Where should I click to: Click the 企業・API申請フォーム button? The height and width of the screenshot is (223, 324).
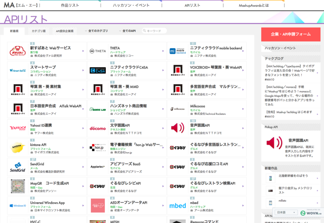(x=291, y=34)
